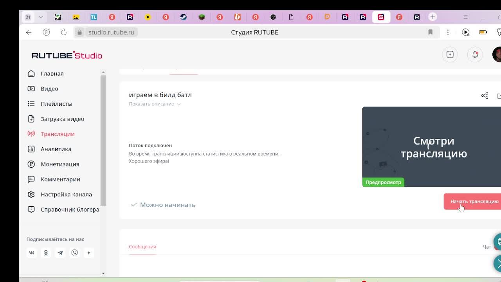Click the studio.rutube.ru address field
The image size is (501, 282).
[111, 32]
